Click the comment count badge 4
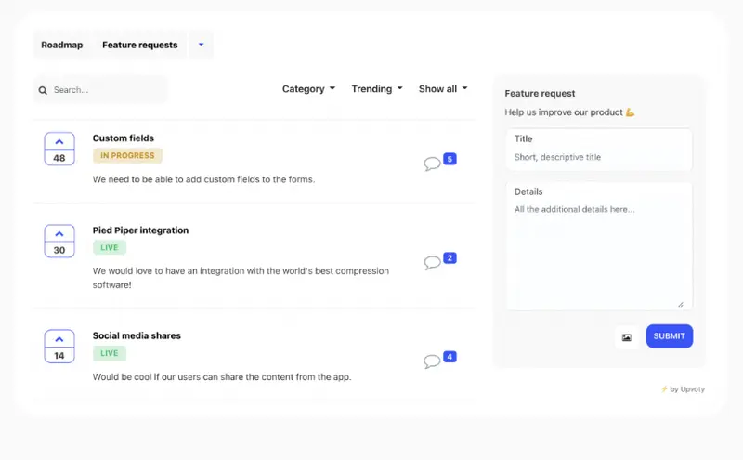The width and height of the screenshot is (743, 460). coord(450,357)
